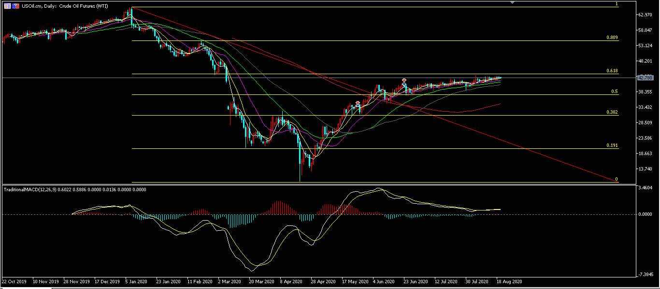
Task: Select the chart shift triangle on top edge
Action: pos(513,2)
